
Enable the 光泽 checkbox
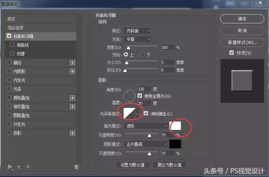click(9, 88)
